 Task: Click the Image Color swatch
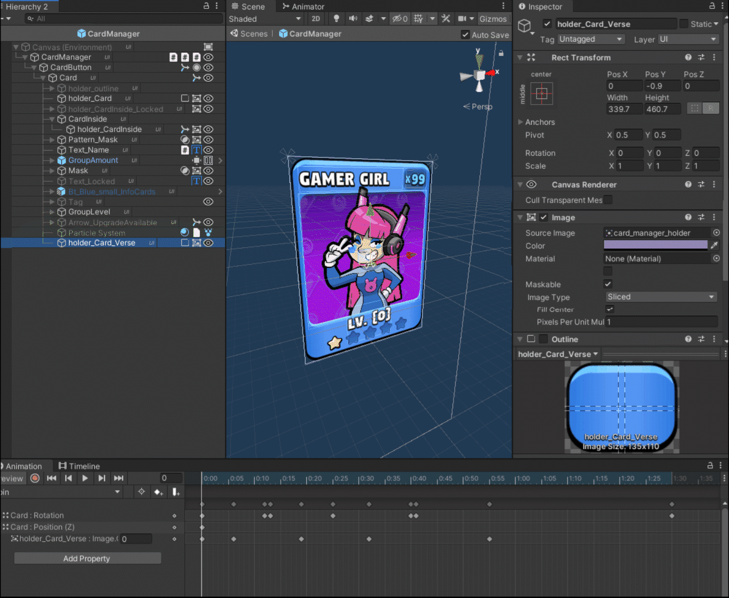(656, 245)
